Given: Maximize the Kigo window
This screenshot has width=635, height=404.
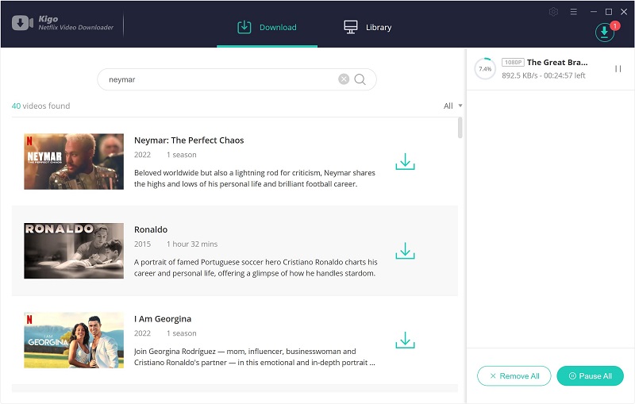Looking at the screenshot, I should [609, 12].
